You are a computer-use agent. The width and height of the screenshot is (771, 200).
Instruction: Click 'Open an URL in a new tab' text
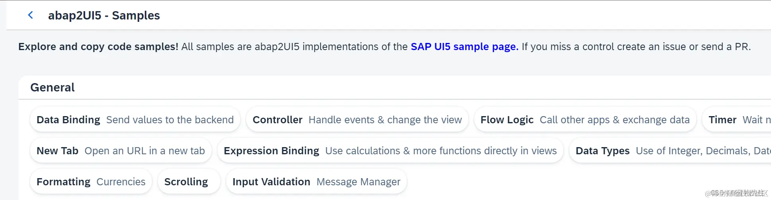(x=145, y=151)
